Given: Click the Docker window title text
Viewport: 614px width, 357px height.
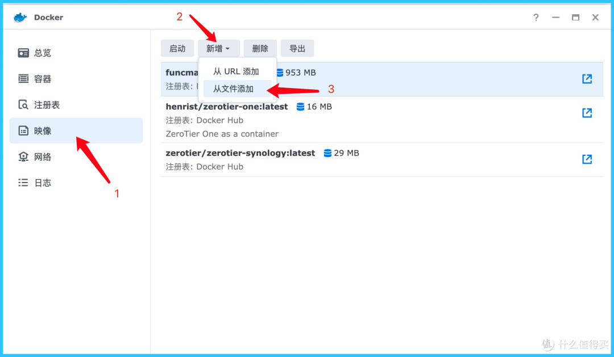Looking at the screenshot, I should tap(48, 17).
